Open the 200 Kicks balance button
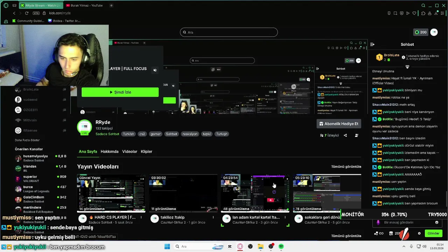Image resolution: width=448 pixels, height=252 pixels. (421, 32)
